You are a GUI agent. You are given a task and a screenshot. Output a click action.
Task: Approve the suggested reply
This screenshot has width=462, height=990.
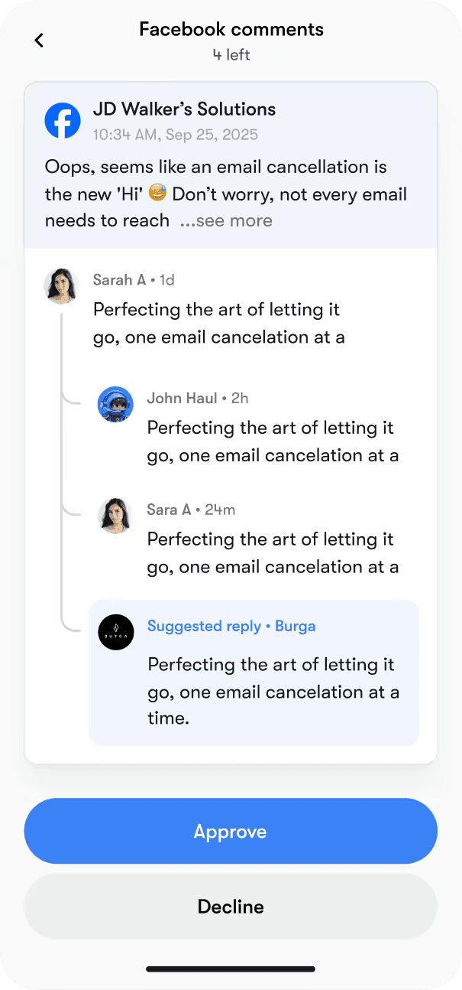pyautogui.click(x=231, y=831)
